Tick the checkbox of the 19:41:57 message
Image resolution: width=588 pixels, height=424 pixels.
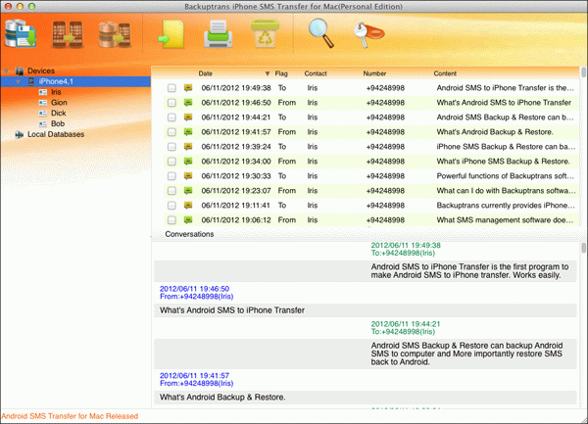[171, 132]
